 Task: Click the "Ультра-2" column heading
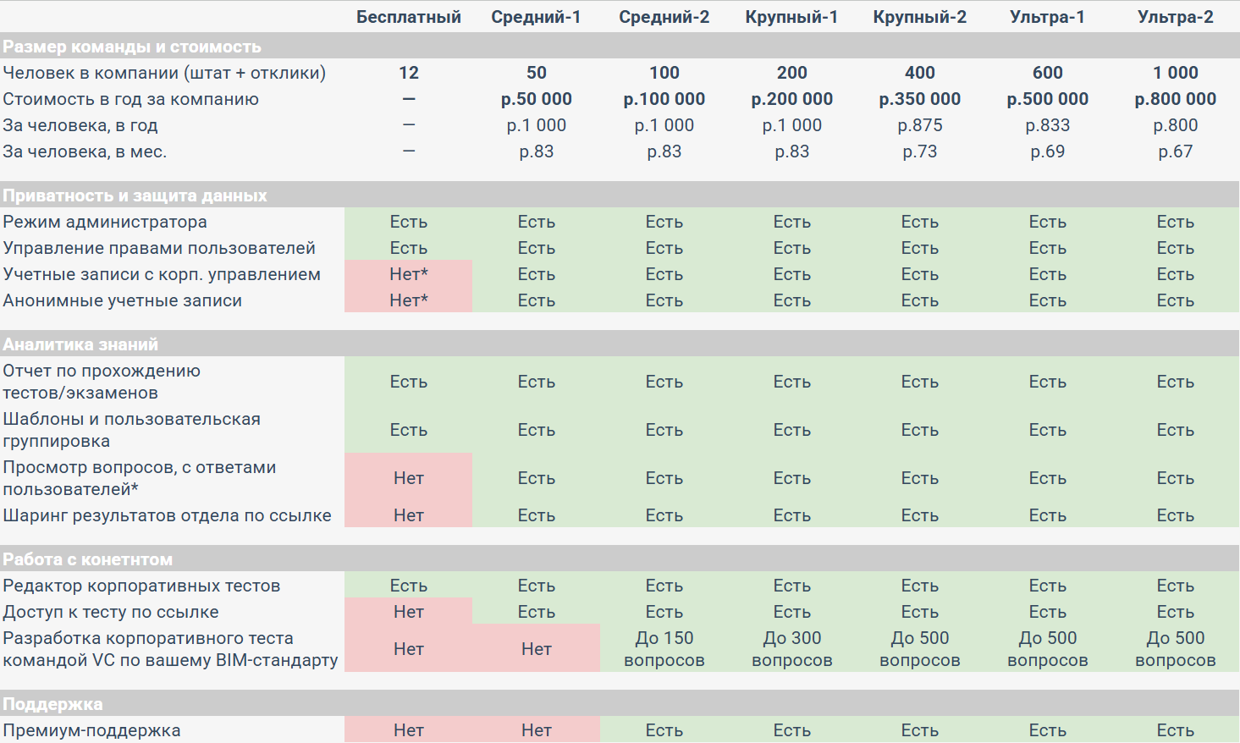(1175, 17)
